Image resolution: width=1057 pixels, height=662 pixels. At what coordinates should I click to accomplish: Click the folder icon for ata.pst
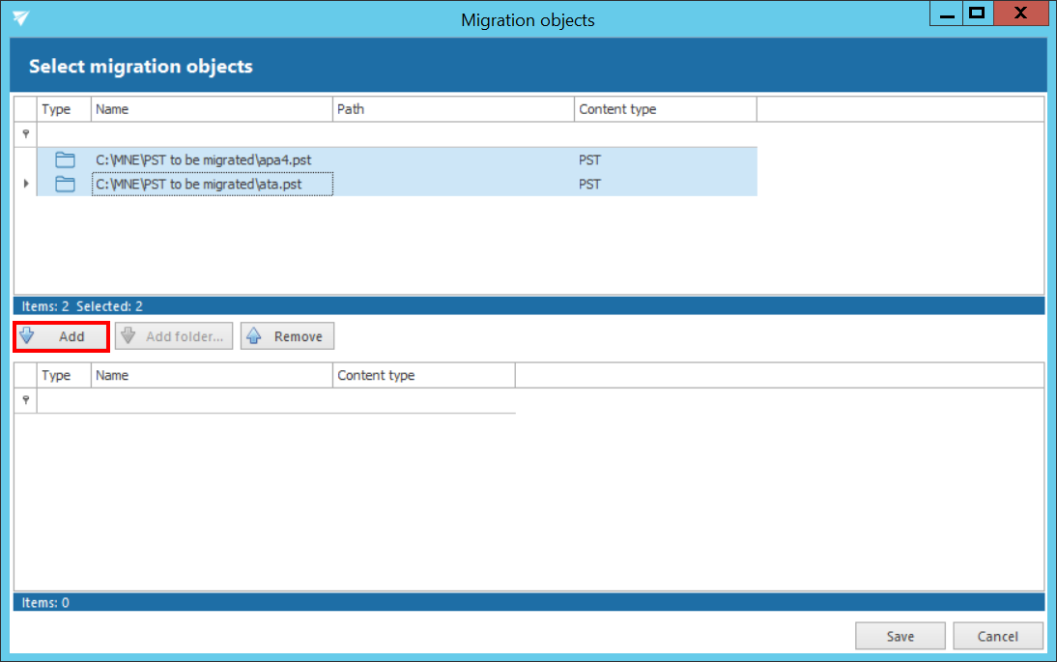tap(65, 184)
